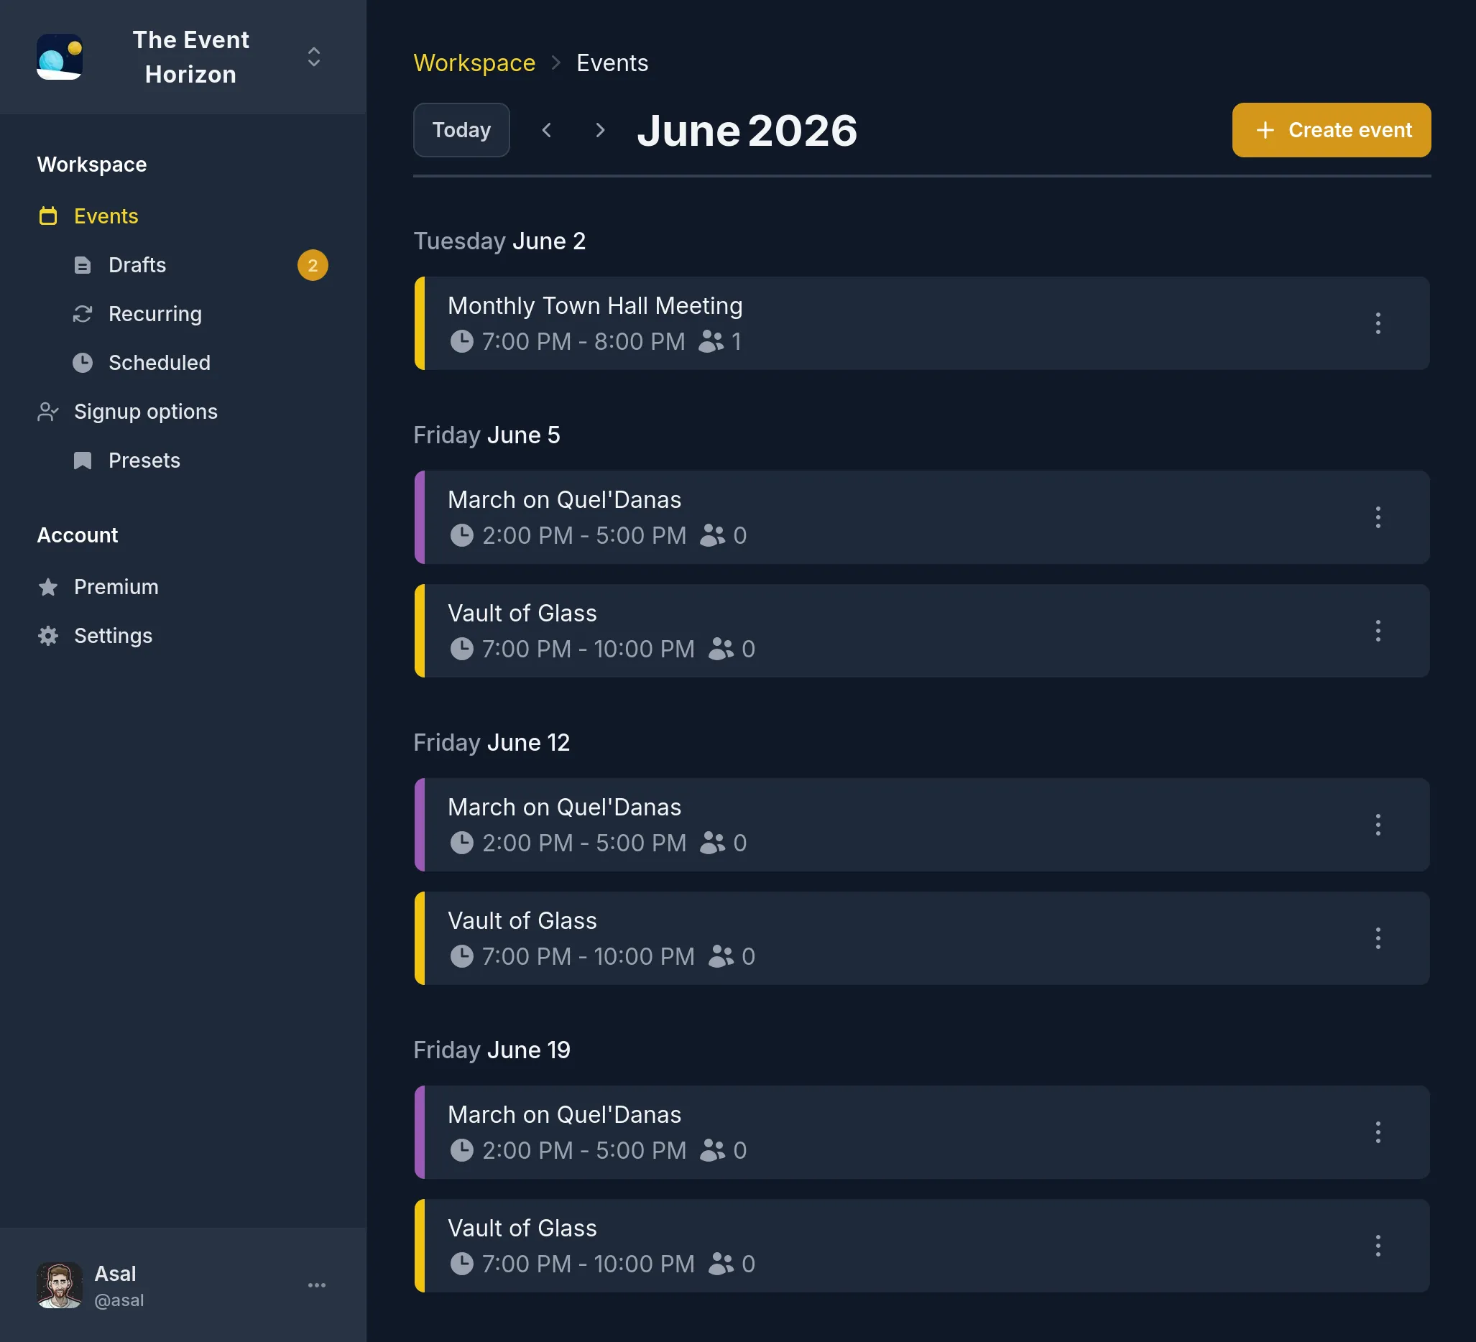
Task: Click the Signup options person icon
Action: click(x=48, y=412)
